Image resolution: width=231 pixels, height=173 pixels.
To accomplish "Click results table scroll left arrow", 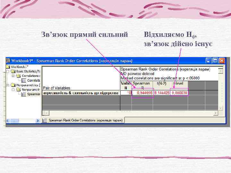I will coord(47,113).
